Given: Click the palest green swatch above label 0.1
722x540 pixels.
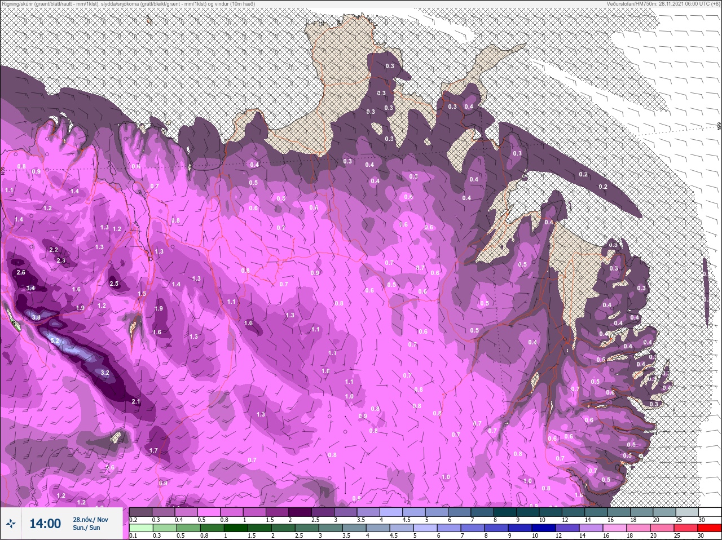Looking at the screenshot, I should click(140, 528).
